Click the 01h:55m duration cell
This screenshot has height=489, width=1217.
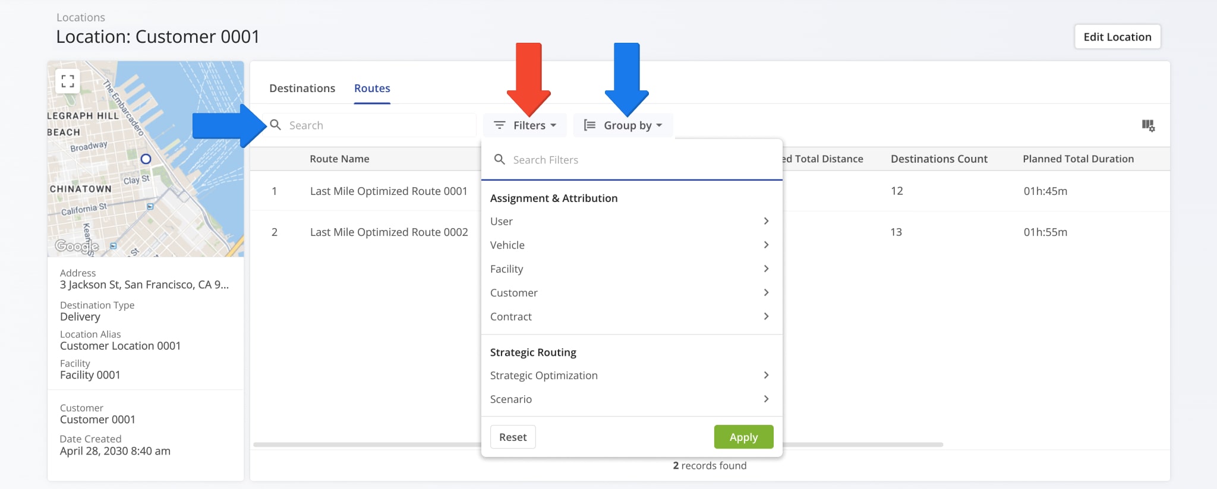[1045, 232]
